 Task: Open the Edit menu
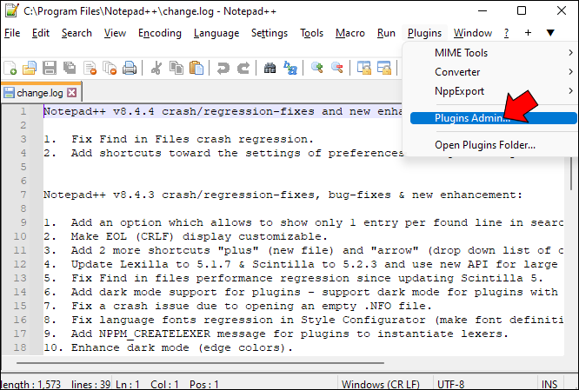tap(41, 33)
